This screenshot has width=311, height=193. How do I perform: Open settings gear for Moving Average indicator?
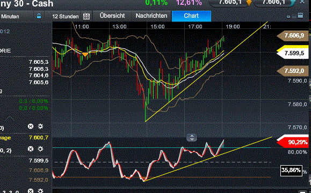(x=40, y=127)
